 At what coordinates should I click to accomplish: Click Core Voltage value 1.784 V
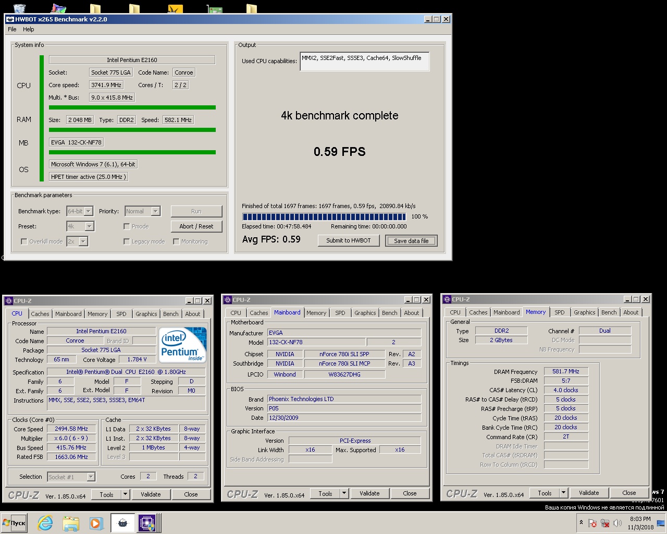(x=137, y=359)
